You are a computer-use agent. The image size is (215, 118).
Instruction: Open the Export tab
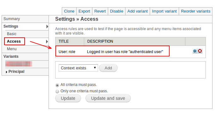coord(84,11)
